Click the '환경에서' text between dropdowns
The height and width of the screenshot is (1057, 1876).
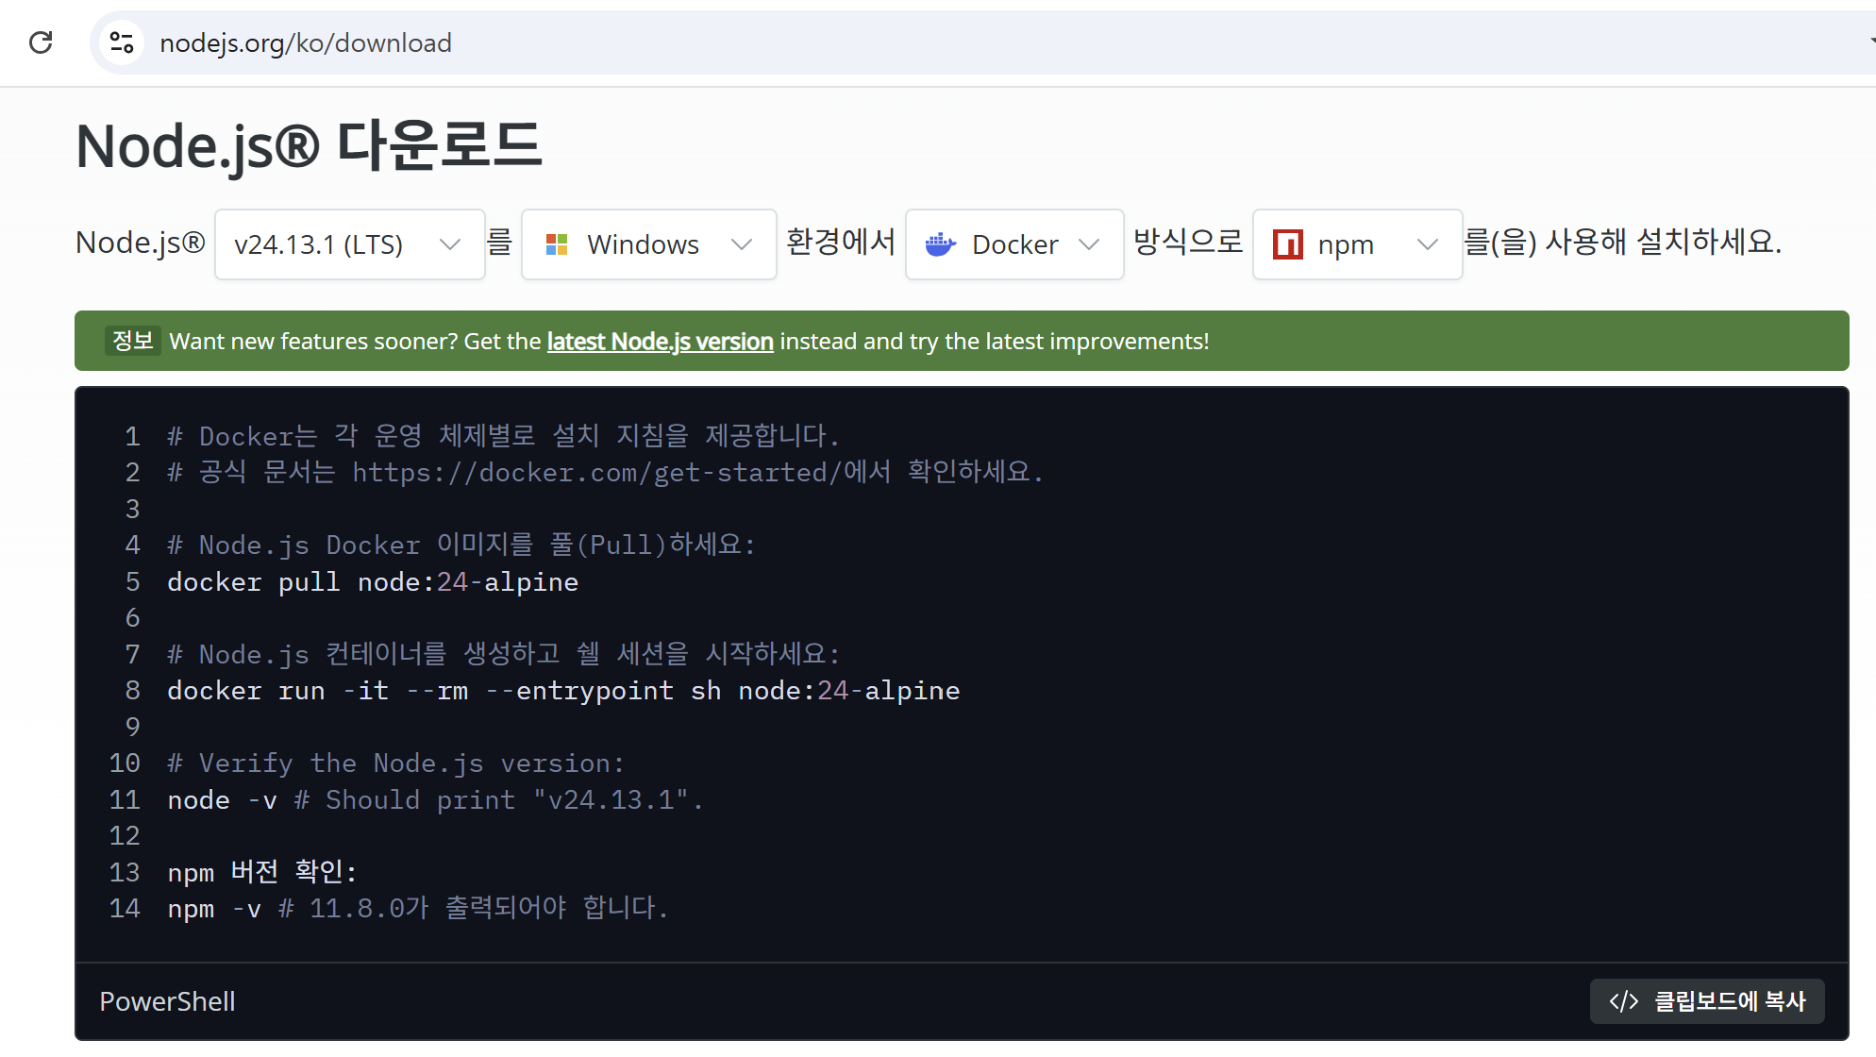coord(841,242)
